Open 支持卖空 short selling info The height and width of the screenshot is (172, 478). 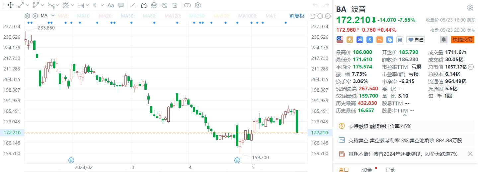pos(405,140)
